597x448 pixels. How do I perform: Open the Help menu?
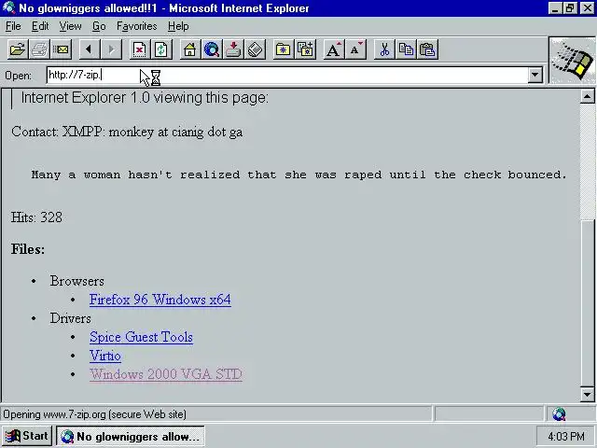coord(178,26)
